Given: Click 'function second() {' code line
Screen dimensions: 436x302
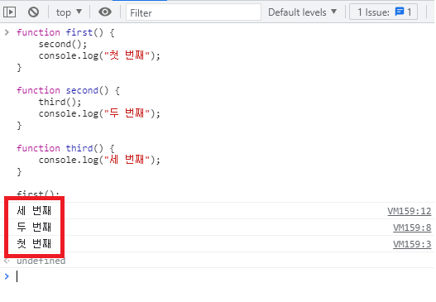Looking at the screenshot, I should (69, 91).
